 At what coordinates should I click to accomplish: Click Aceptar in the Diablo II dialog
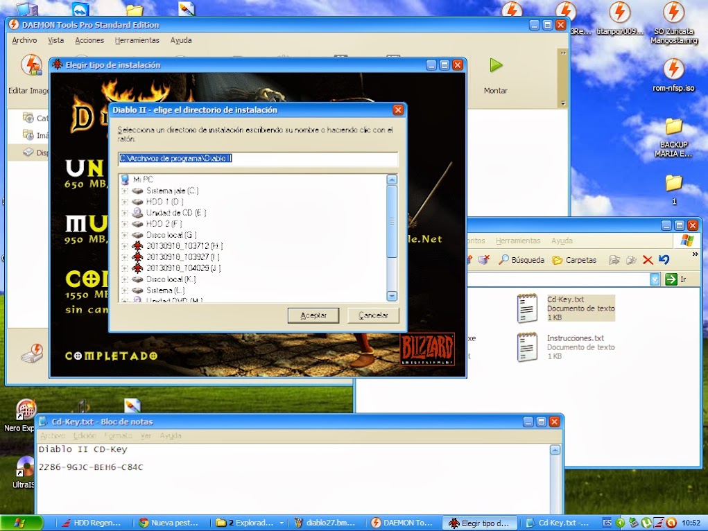313,315
